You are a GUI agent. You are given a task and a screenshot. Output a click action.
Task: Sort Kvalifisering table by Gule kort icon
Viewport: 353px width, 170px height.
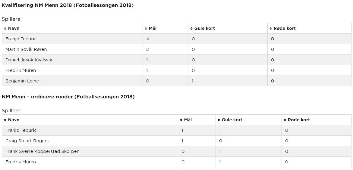(192, 29)
